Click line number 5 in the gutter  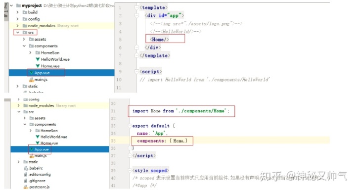click(x=120, y=40)
